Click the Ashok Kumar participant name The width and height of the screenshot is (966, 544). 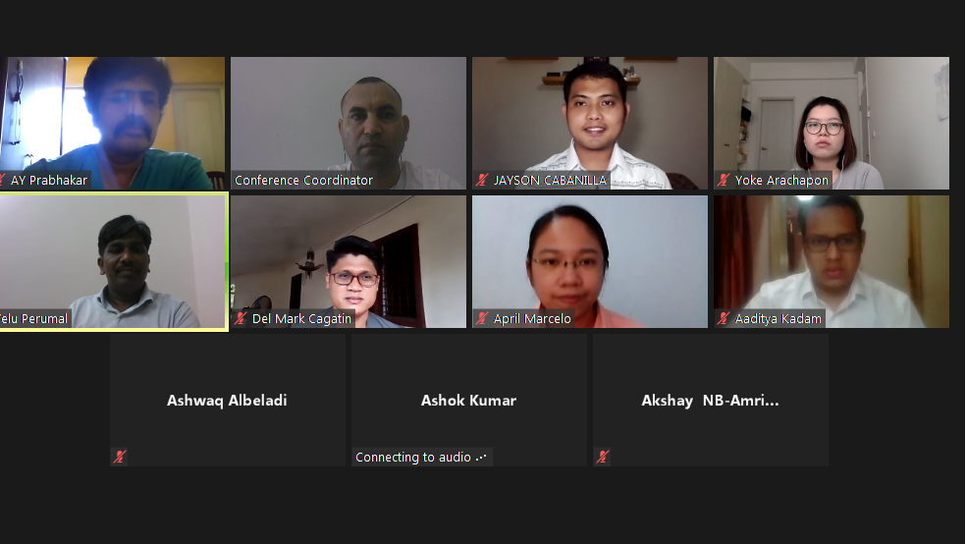(468, 401)
